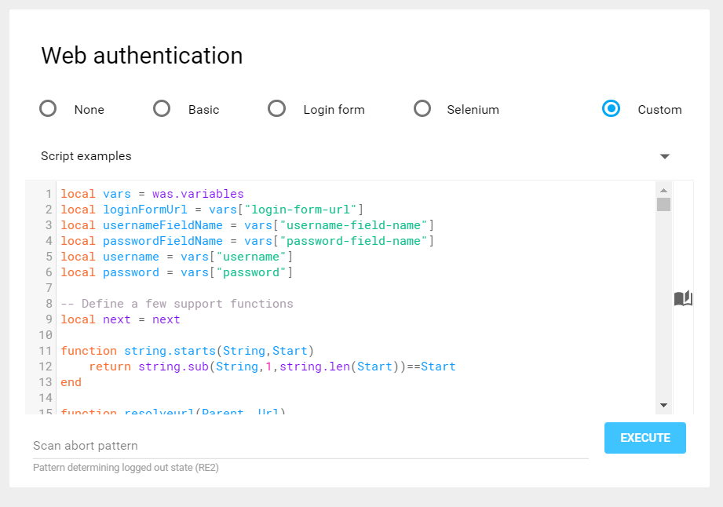Switch to Login form authentication
Viewport: 723px width, 507px height.
tap(277, 109)
